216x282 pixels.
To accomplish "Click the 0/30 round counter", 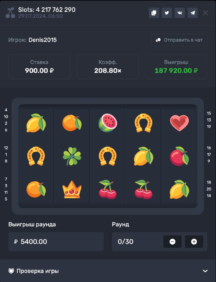I will point(125,241).
